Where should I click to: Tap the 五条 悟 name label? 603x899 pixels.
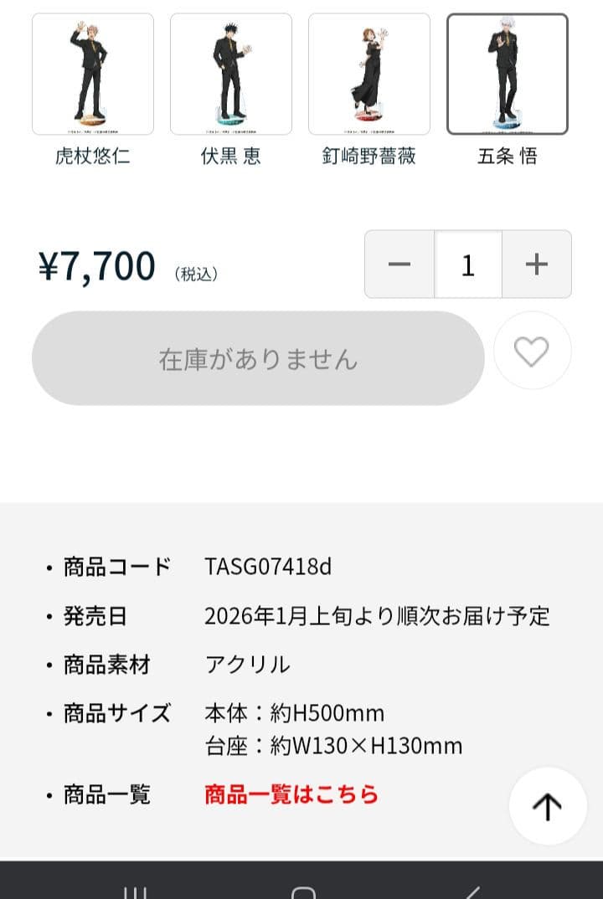click(x=508, y=157)
